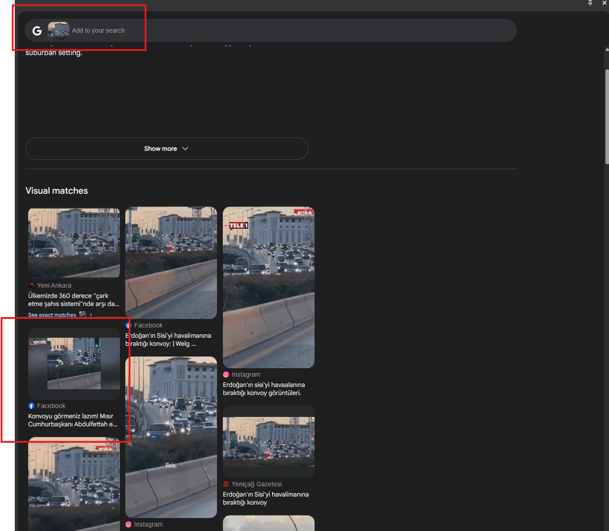Open the arrow after See exact matches

click(91, 315)
